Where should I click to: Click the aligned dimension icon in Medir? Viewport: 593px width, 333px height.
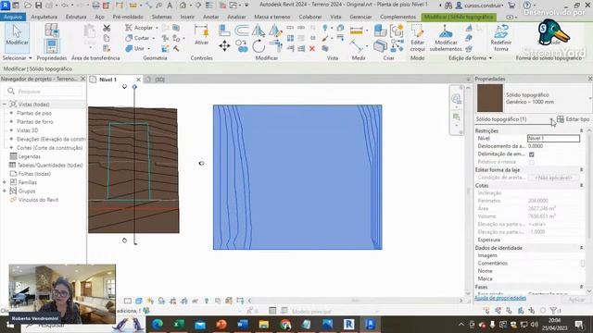point(356,31)
